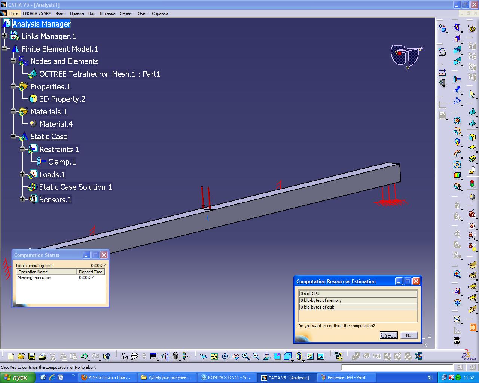This screenshot has height=383, width=479.
Task: Undo arrow icon in bottom toolbar
Action: [x=84, y=356]
